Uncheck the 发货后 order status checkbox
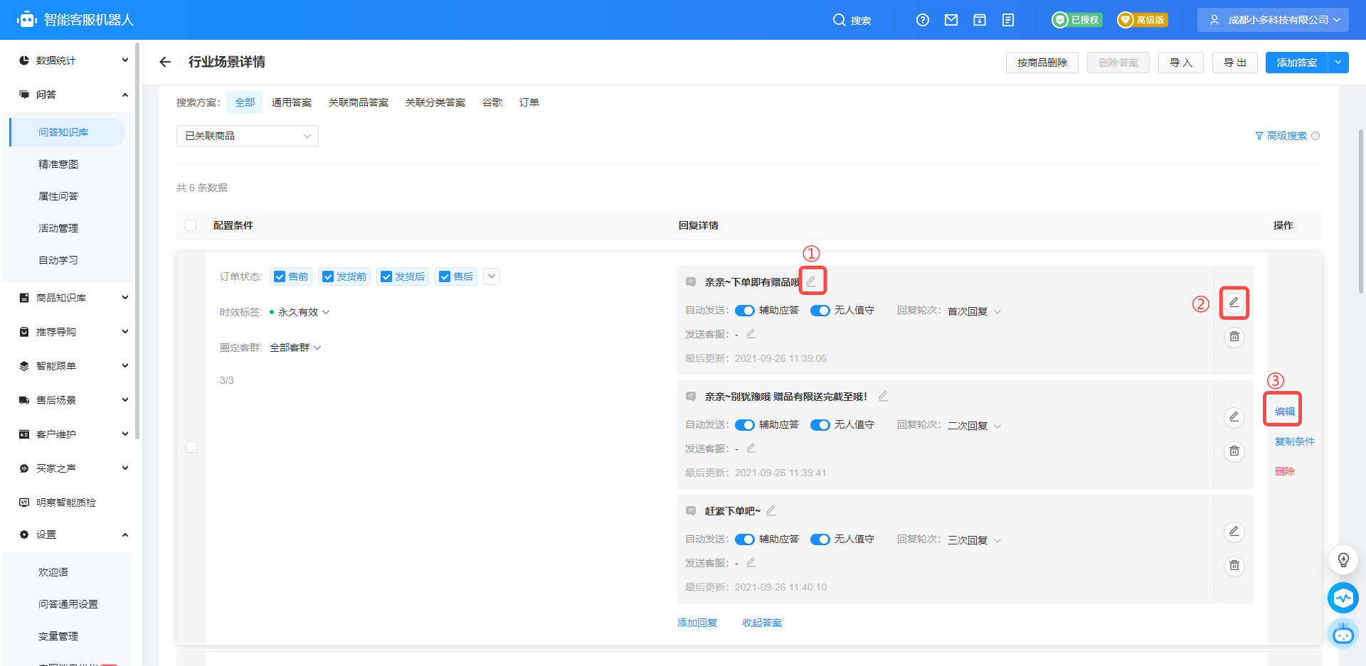This screenshot has height=666, width=1366. [x=386, y=276]
